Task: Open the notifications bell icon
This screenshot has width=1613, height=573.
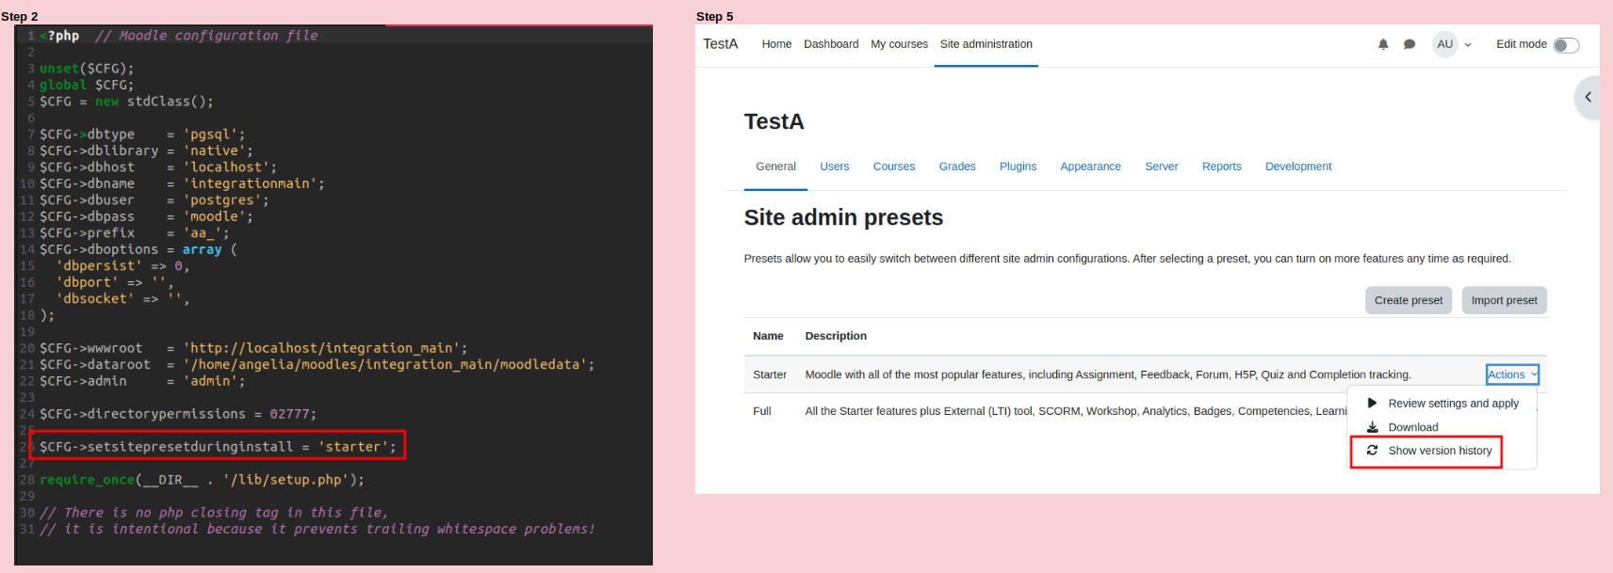Action: coord(1383,44)
